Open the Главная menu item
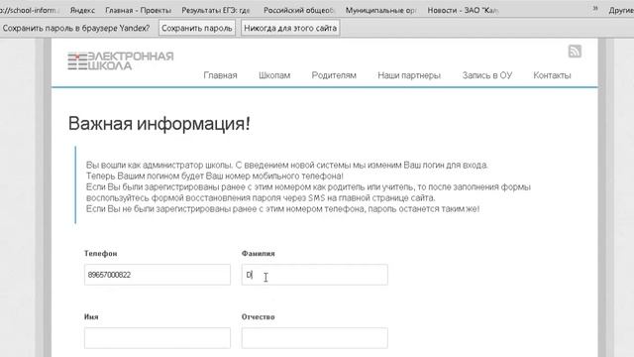Screen dimensions: 634x357 tap(220, 75)
